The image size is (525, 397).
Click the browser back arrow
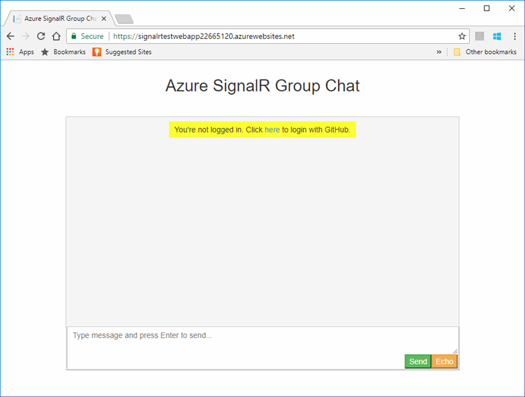[10, 36]
